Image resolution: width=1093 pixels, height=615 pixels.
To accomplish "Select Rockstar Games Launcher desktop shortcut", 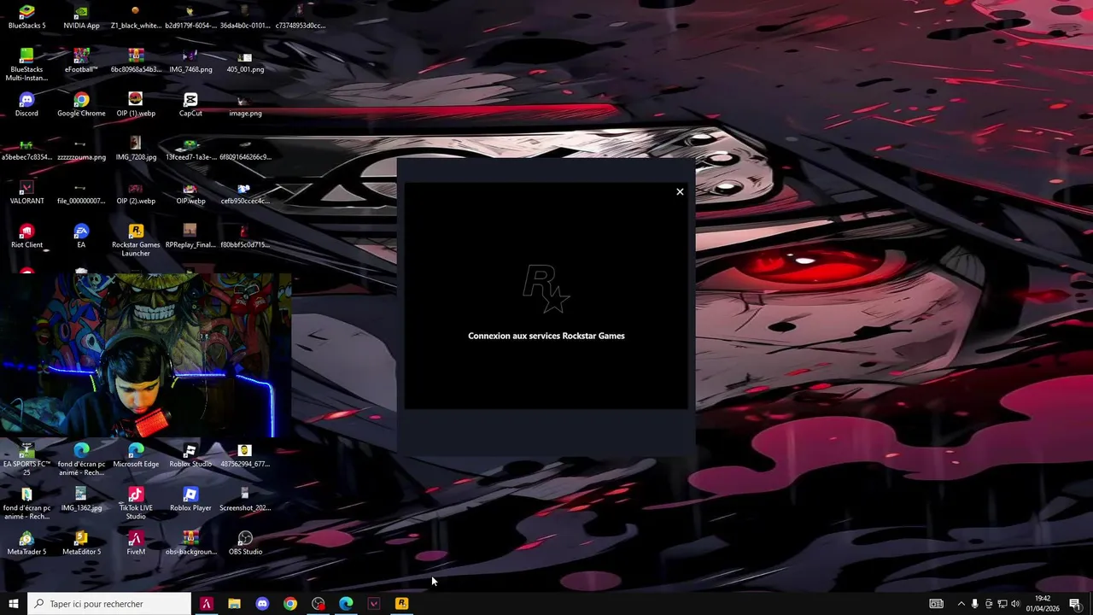I will (136, 240).
